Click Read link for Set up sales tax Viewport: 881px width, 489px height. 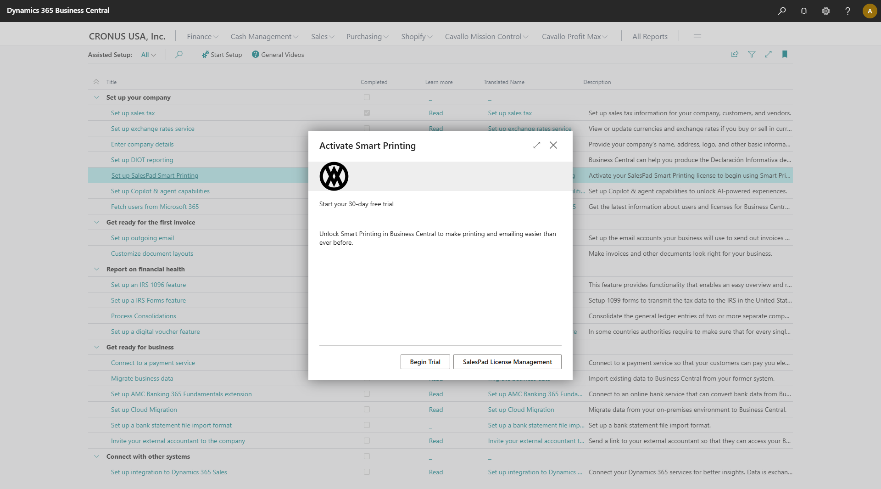click(x=436, y=113)
